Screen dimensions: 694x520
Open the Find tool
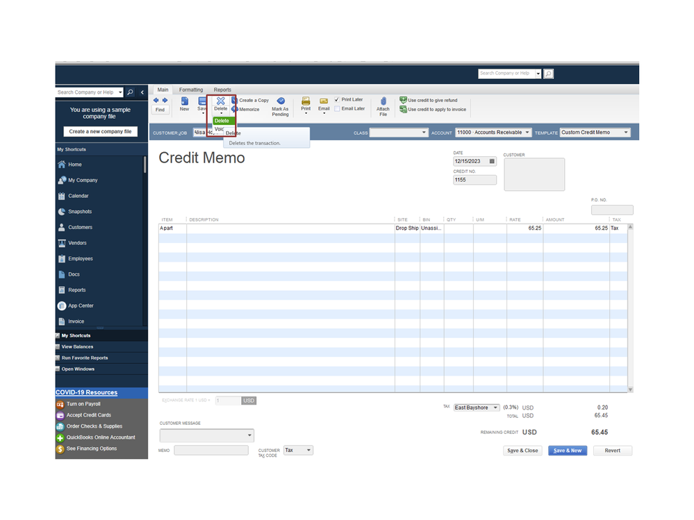pyautogui.click(x=160, y=110)
